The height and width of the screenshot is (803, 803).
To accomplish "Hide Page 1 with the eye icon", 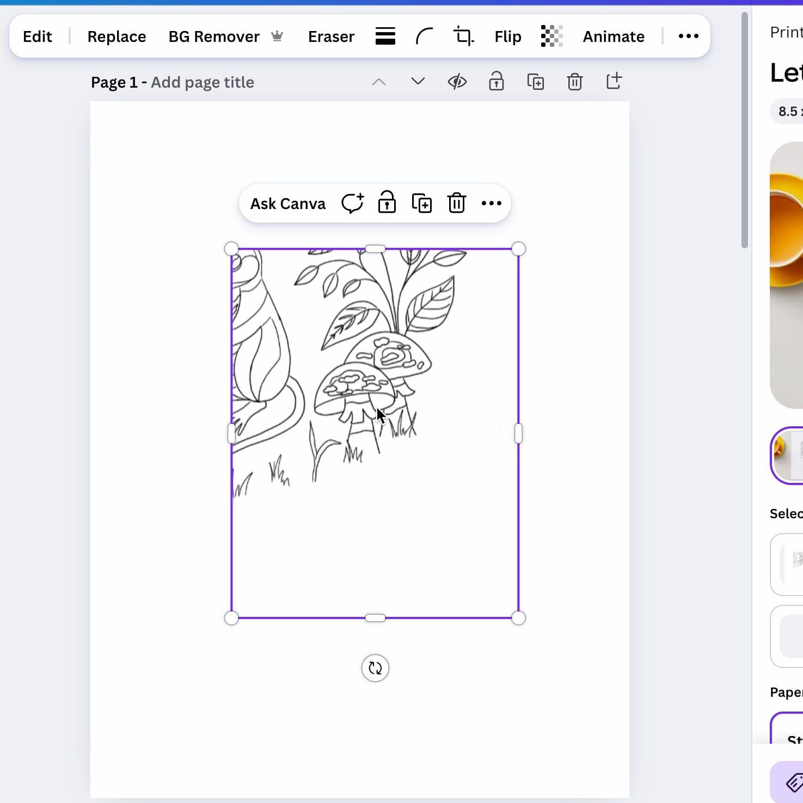I will tap(457, 82).
